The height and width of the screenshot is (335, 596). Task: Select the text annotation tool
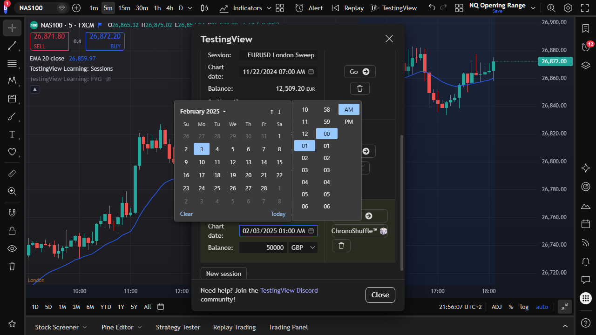12,134
